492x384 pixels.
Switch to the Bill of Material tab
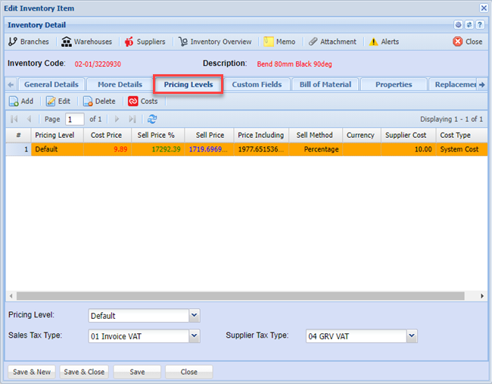pos(325,84)
